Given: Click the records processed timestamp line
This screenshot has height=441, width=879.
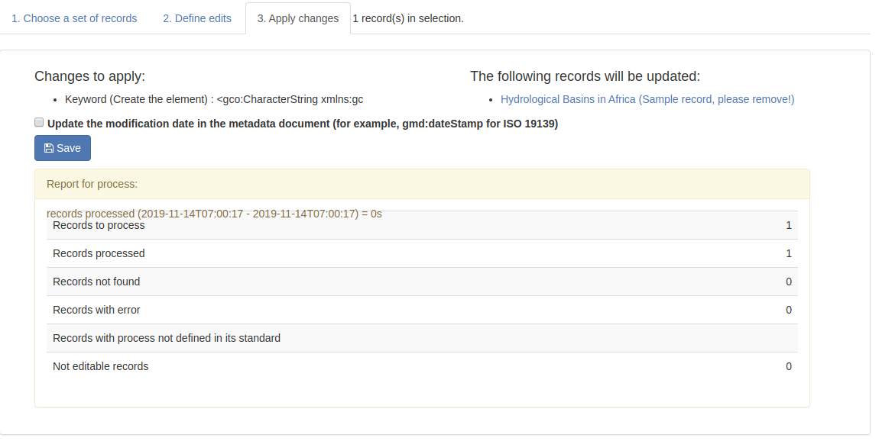Looking at the screenshot, I should tap(214, 214).
